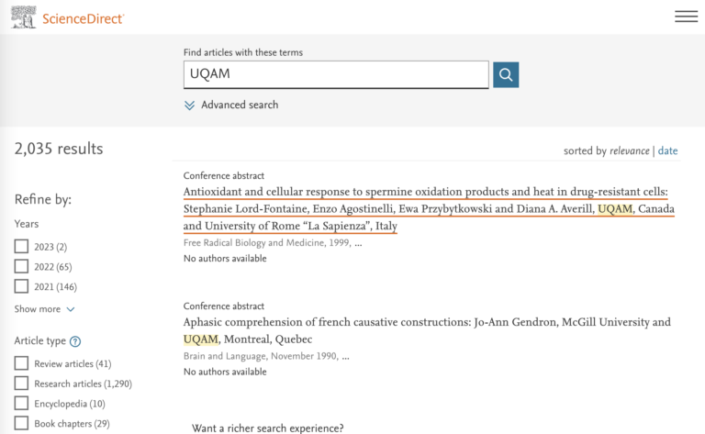Enable Review articles filter
This screenshot has width=705, height=434.
[21, 364]
